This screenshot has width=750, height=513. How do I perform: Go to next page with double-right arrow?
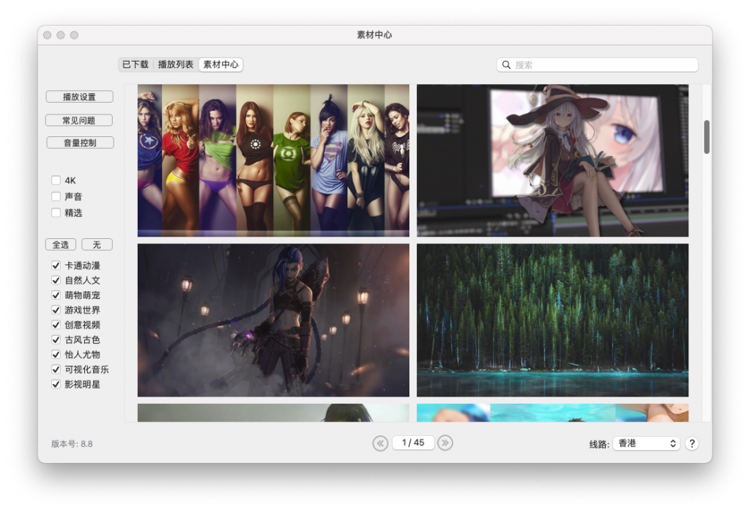click(445, 443)
